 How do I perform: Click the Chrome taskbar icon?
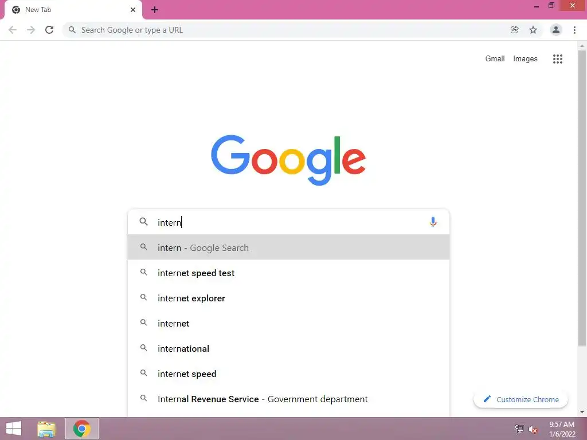81,429
